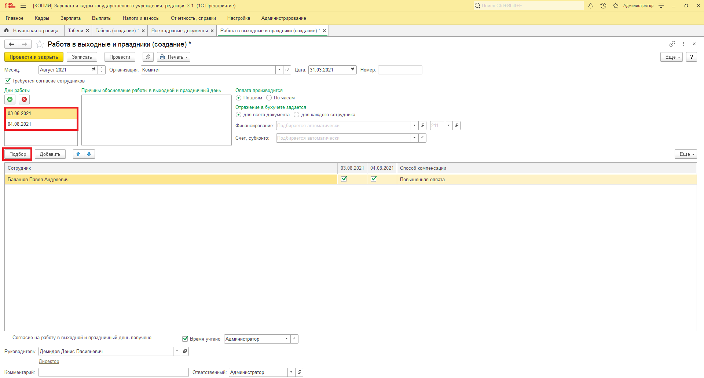
Task: Add document to favorites star
Action: point(40,44)
